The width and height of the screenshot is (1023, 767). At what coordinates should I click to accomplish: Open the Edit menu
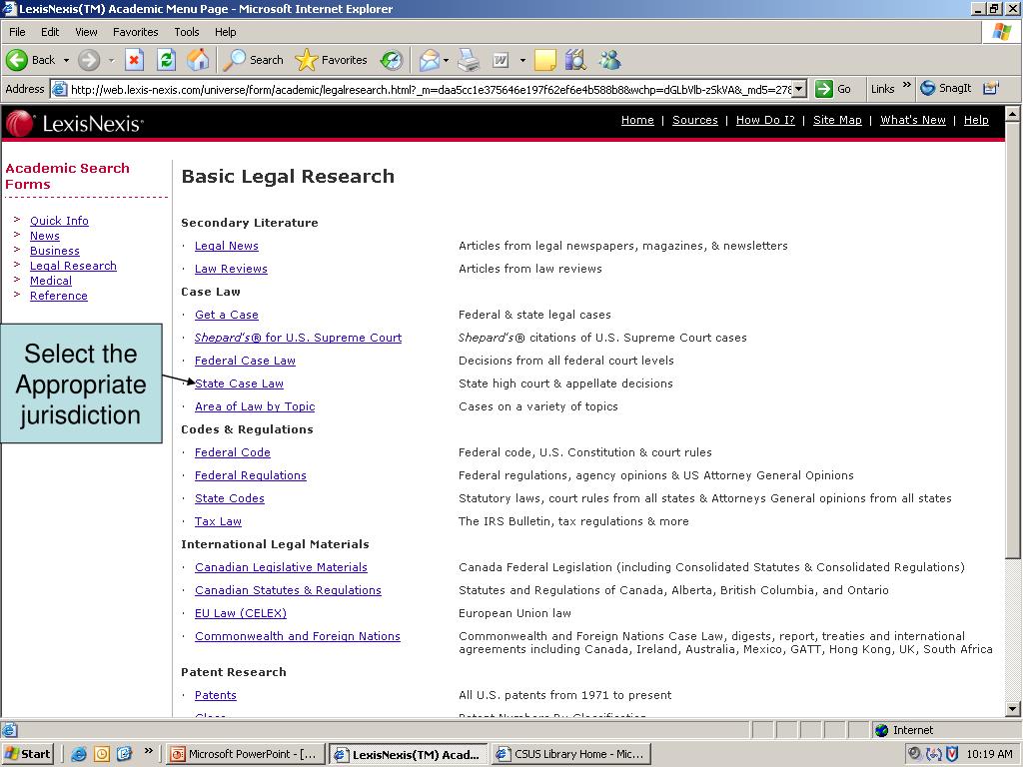pos(50,32)
